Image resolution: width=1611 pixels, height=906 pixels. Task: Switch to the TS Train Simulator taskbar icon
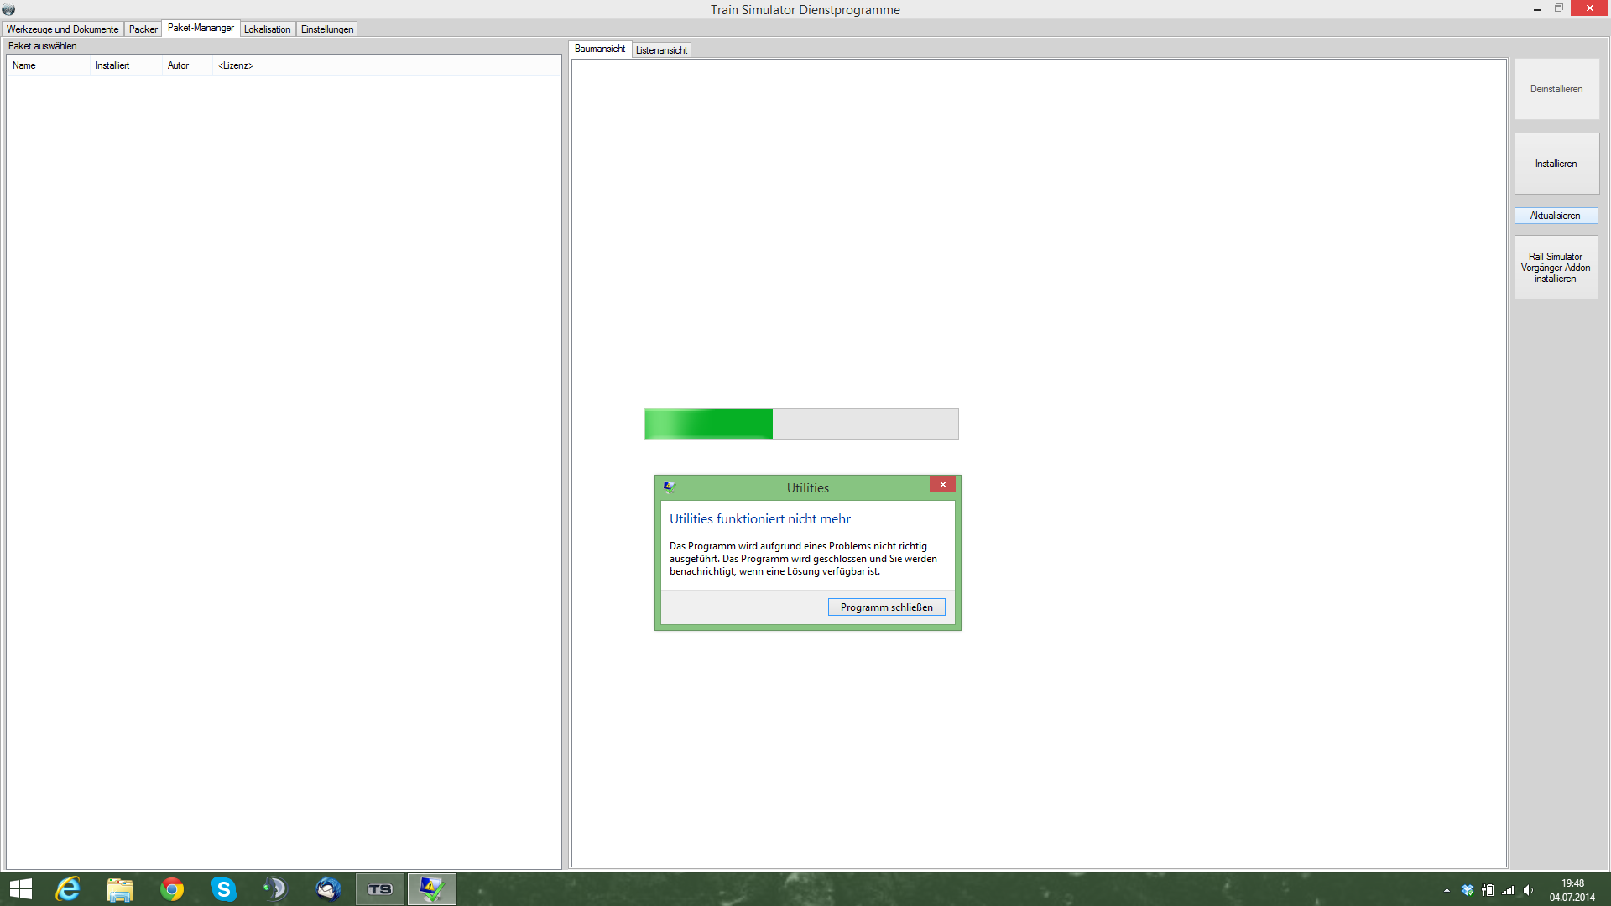pyautogui.click(x=380, y=889)
